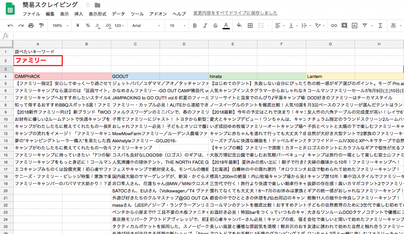Open the ファイル menu
This screenshot has height=234, width=404.
point(31,14)
